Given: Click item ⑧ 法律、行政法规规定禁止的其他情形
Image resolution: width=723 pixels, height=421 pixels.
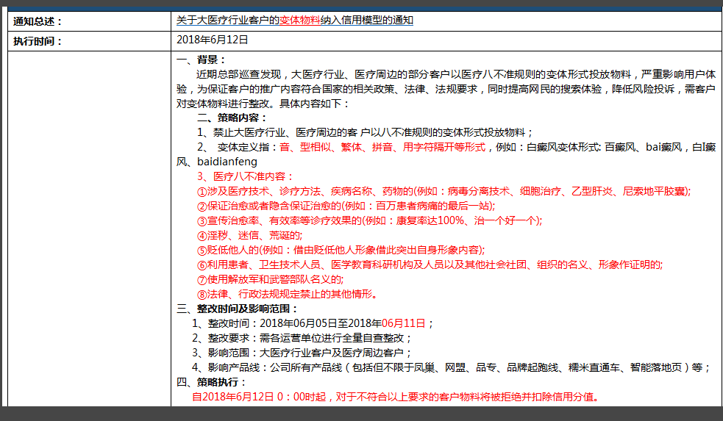Looking at the screenshot, I should (x=288, y=295).
